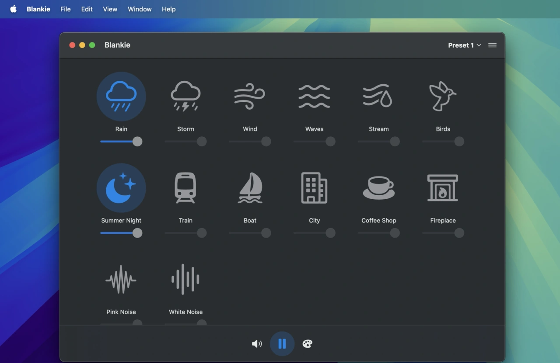Toggle off the active Rain sound
The width and height of the screenshot is (560, 363).
tap(121, 97)
